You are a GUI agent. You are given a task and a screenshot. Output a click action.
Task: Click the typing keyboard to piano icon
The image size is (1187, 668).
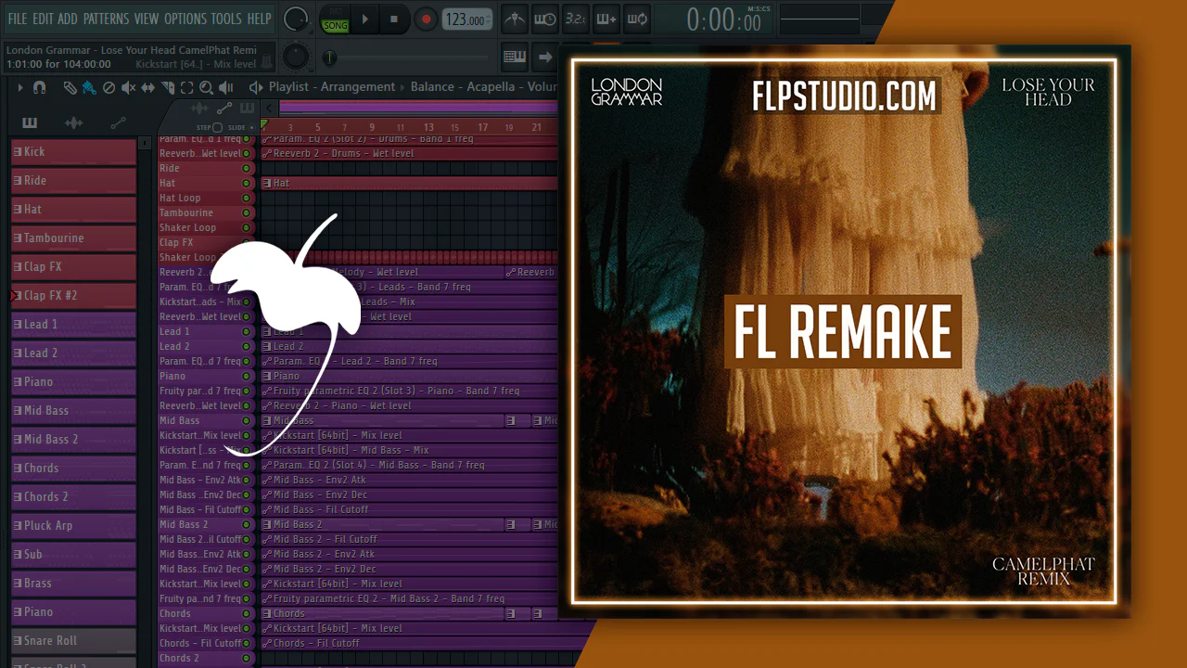[515, 57]
